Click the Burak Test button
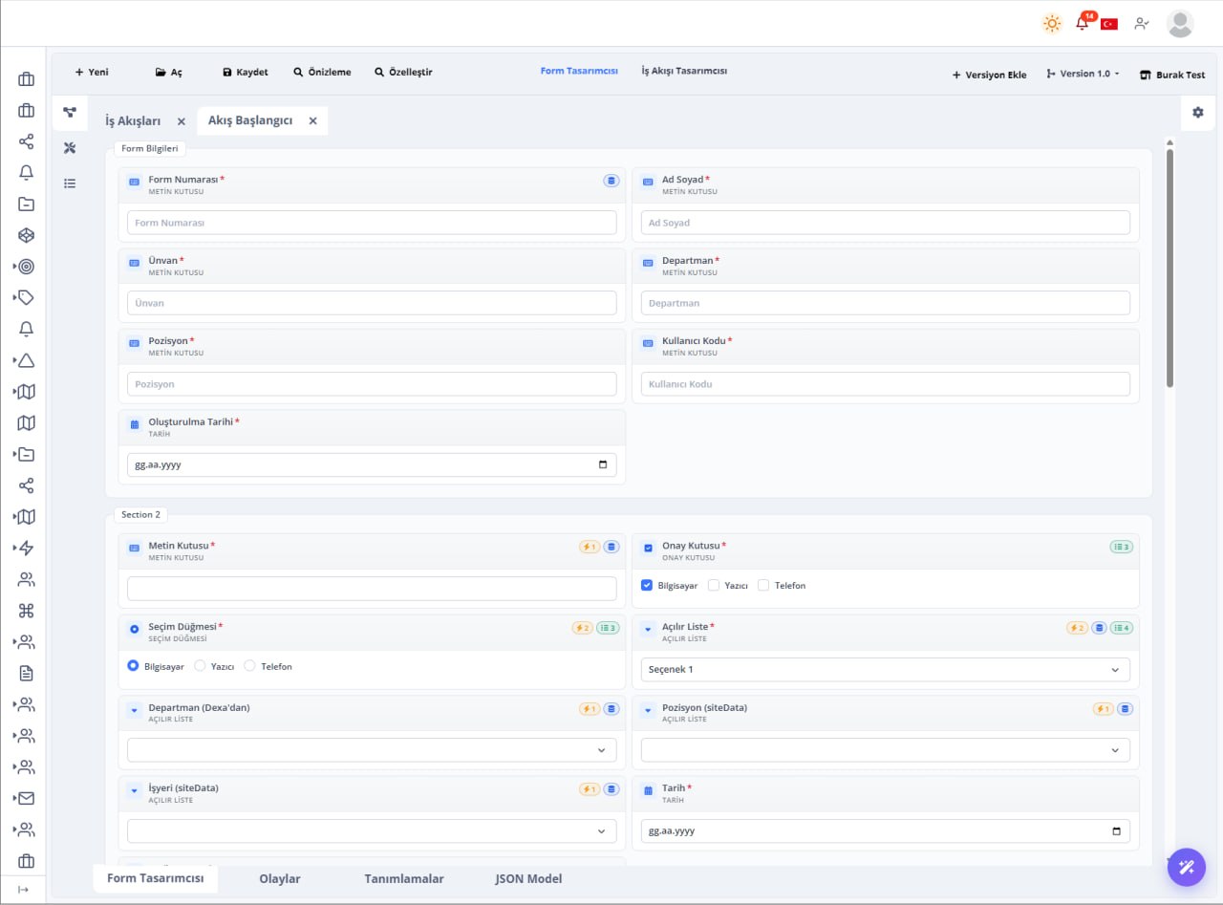Image resolution: width=1223 pixels, height=905 pixels. coord(1172,75)
